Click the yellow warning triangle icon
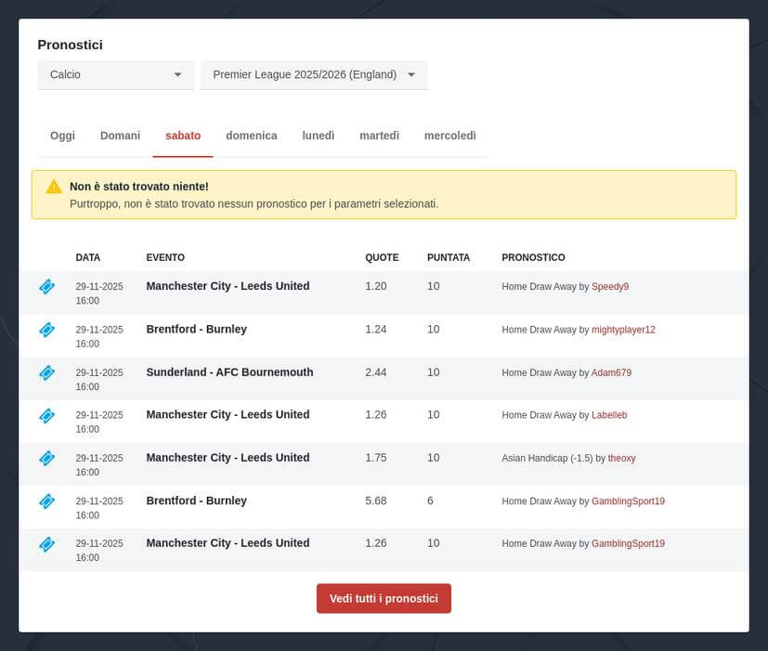 point(54,187)
